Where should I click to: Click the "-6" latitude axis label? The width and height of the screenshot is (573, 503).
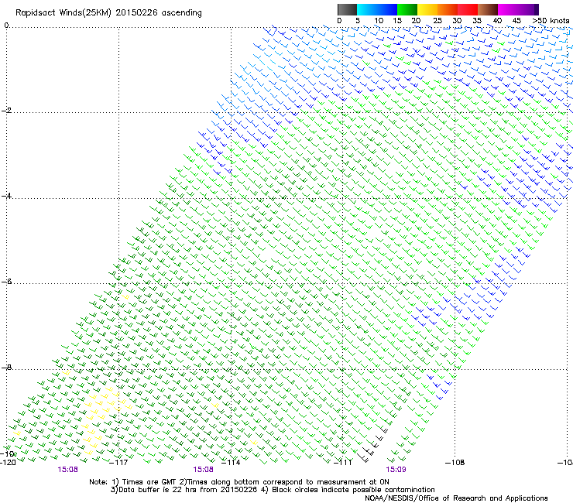6,282
